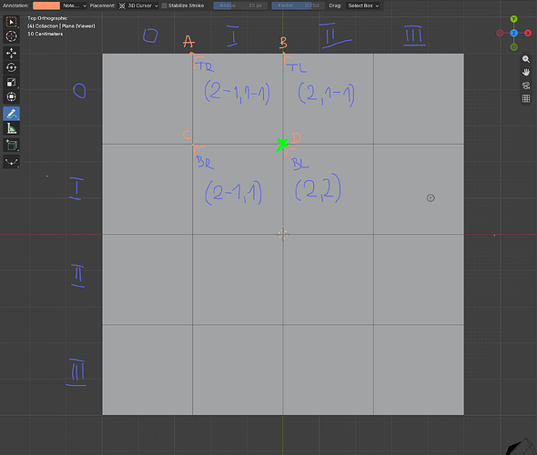Click the red X axis on gizmo
The height and width of the screenshot is (455, 537).
point(528,33)
